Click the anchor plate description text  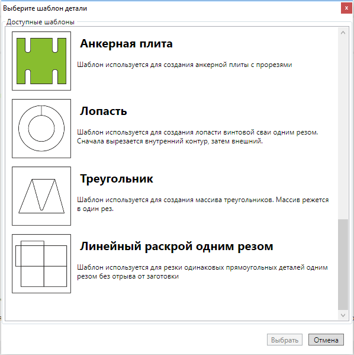184,65
